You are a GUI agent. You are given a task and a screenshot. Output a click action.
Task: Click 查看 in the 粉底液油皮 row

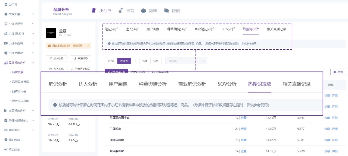[x=244, y=151]
